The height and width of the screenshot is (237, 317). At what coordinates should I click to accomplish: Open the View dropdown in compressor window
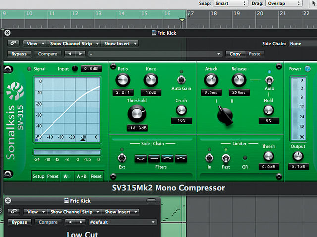click(35, 43)
